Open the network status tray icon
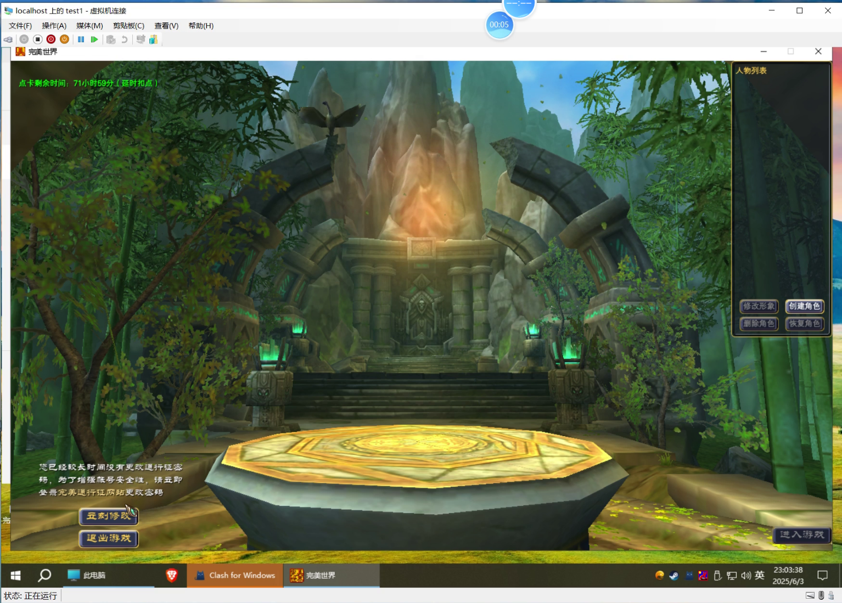The image size is (842, 603). tap(732, 575)
